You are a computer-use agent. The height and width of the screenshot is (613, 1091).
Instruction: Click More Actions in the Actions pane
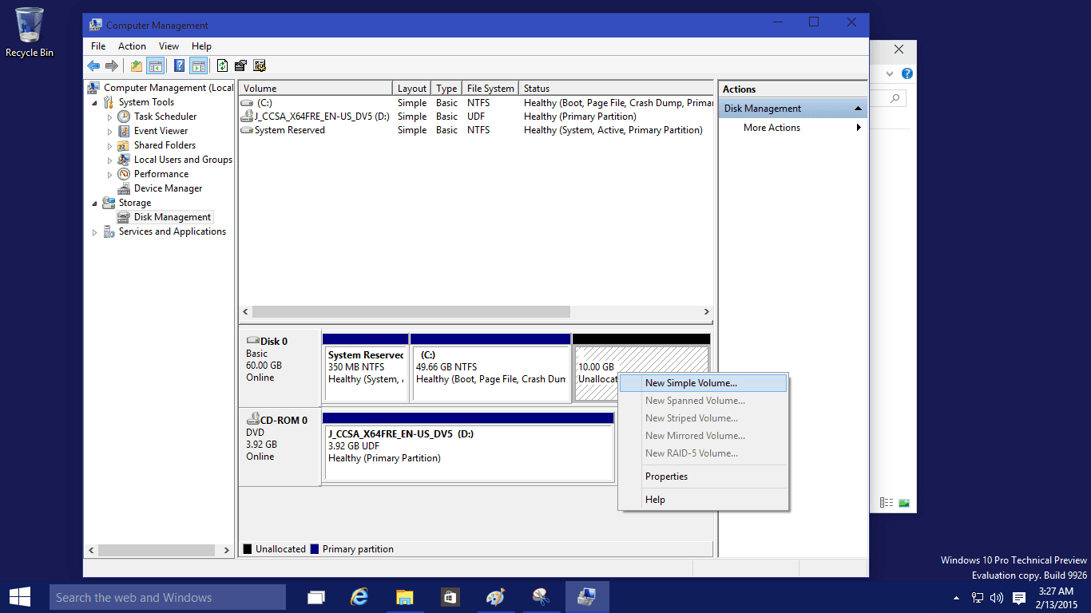coord(772,127)
